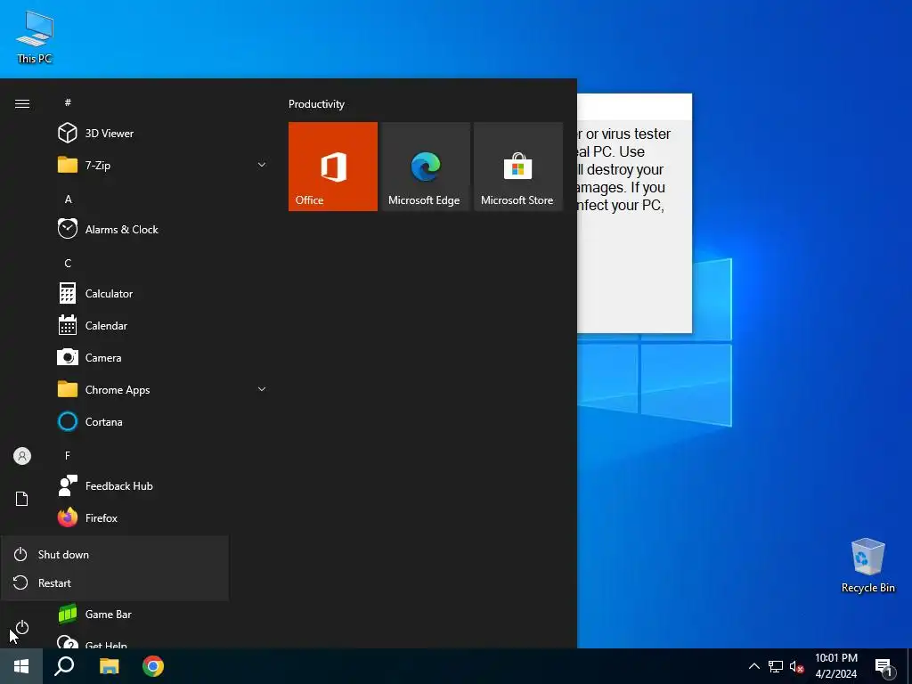Image resolution: width=912 pixels, height=684 pixels.
Task: Open the Microsoft Edge tile
Action: [425, 167]
